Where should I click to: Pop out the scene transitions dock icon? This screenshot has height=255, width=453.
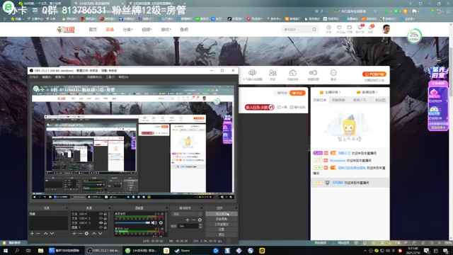[x=201, y=208]
